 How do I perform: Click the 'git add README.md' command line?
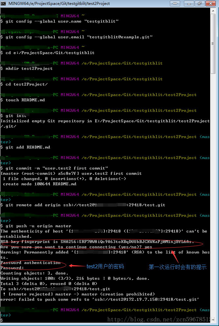tap(25, 147)
